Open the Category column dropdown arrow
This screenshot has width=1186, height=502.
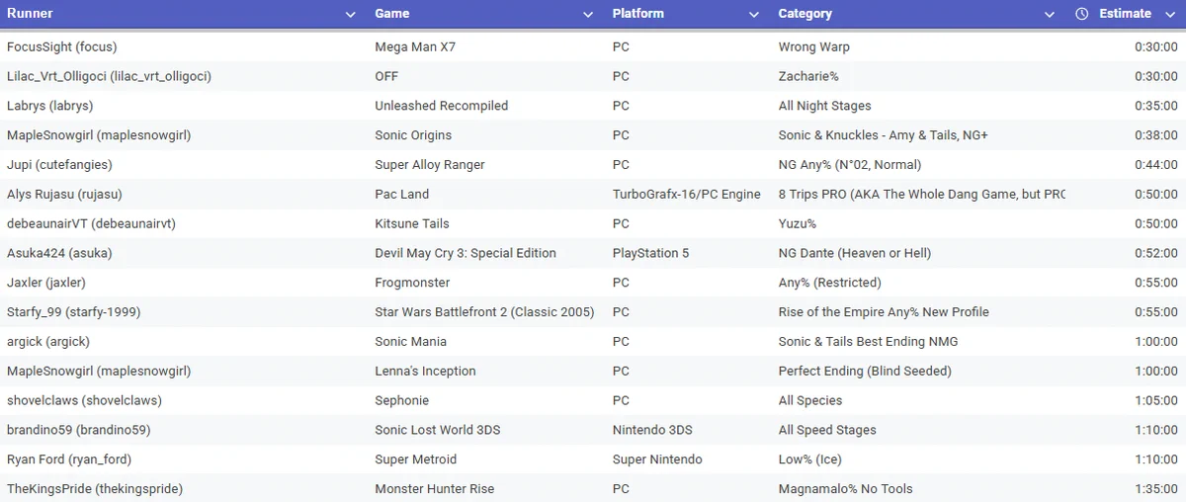1050,14
